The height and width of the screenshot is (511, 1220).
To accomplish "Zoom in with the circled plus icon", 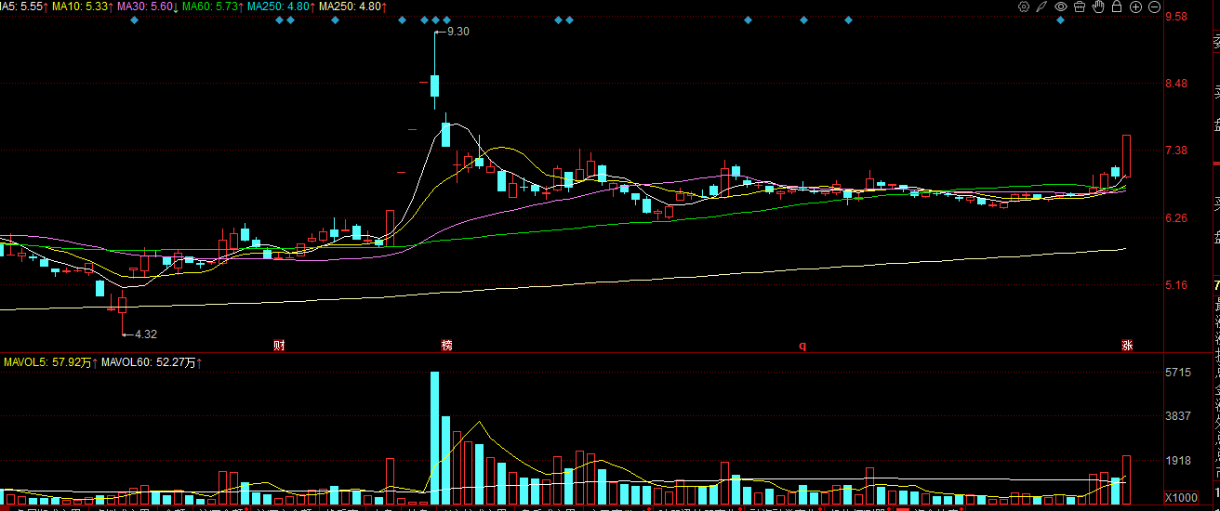I will point(1135,7).
